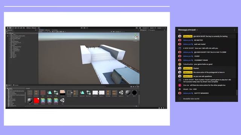This screenshot has width=241, height=135.
Task: Click the Pause button in Unity toolbar
Action: [x=84, y=28]
